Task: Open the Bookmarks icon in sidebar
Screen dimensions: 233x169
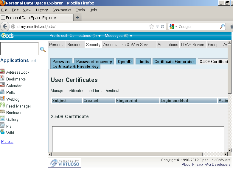Action: [2, 79]
